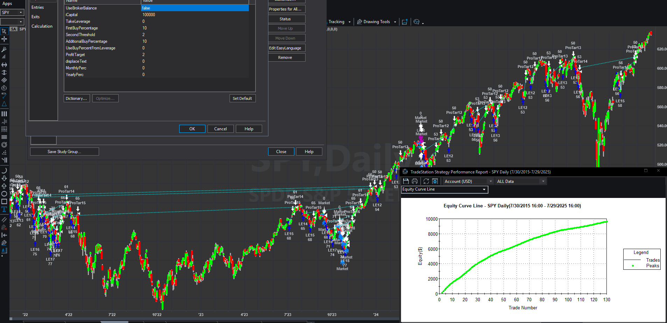Select the crosshair cursor tool
Viewport: 667px width, 323px height.
[4, 39]
